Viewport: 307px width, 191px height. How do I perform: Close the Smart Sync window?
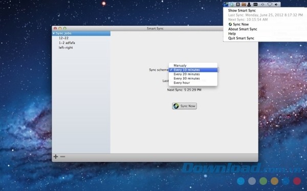55,29
